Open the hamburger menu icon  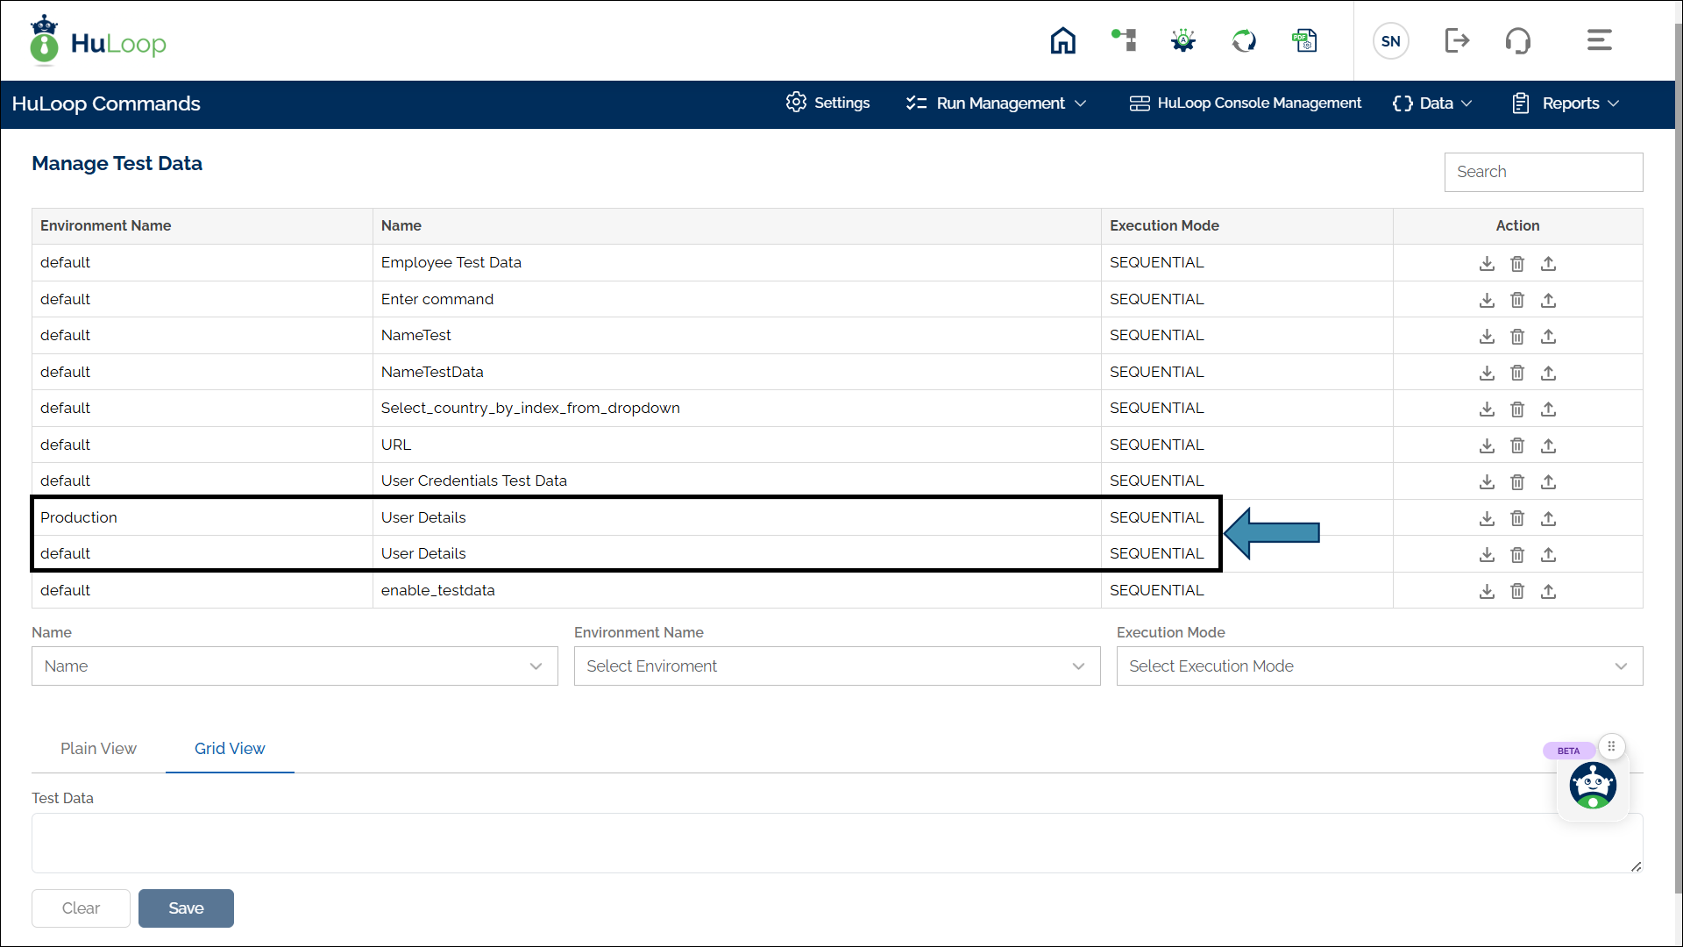1599,40
